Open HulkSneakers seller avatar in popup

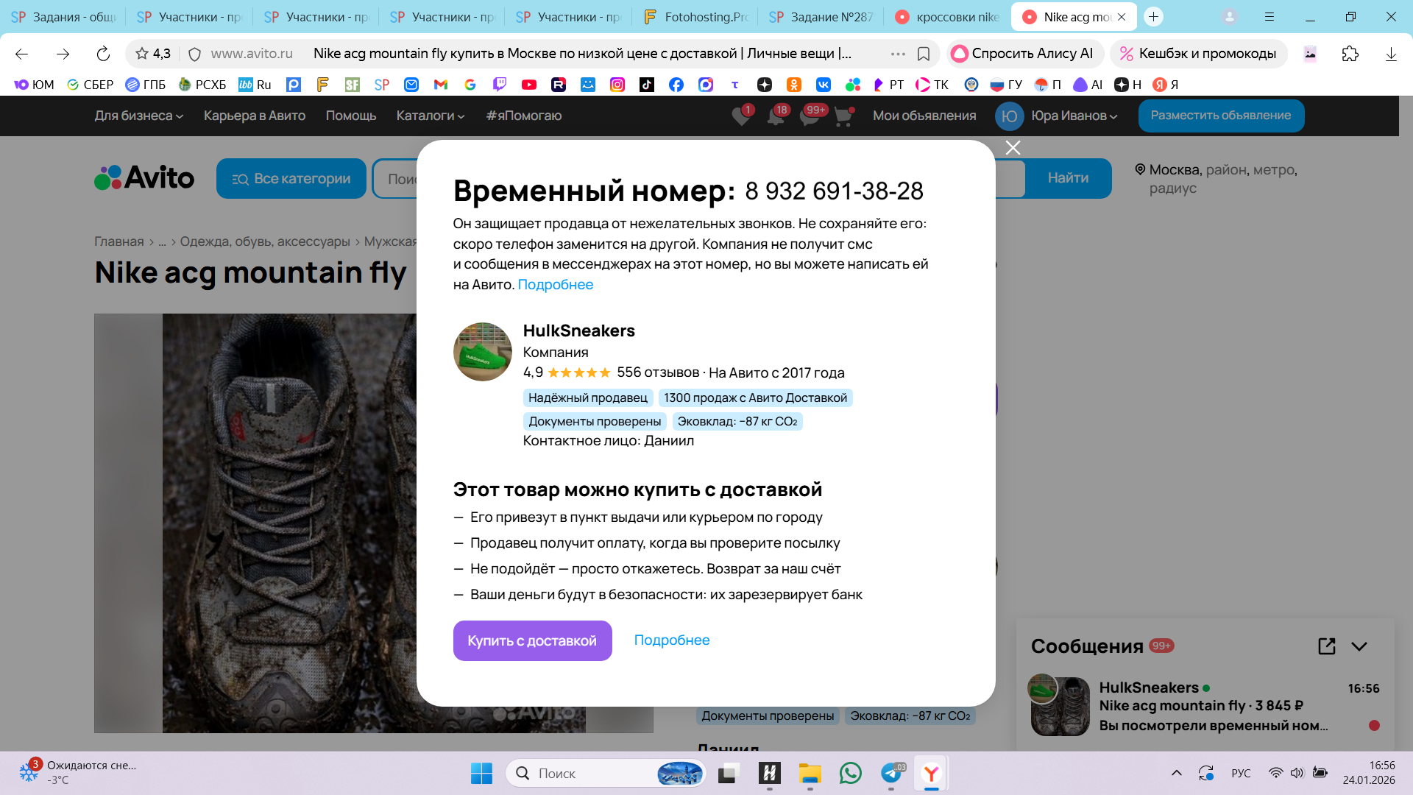point(482,352)
